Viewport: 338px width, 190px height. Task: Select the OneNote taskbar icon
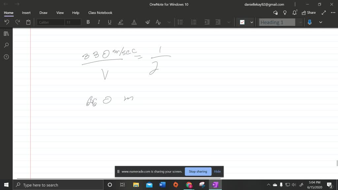pyautogui.click(x=215, y=185)
